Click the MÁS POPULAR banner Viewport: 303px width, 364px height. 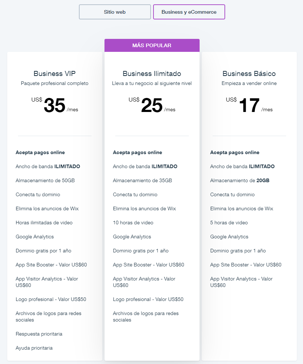152,45
